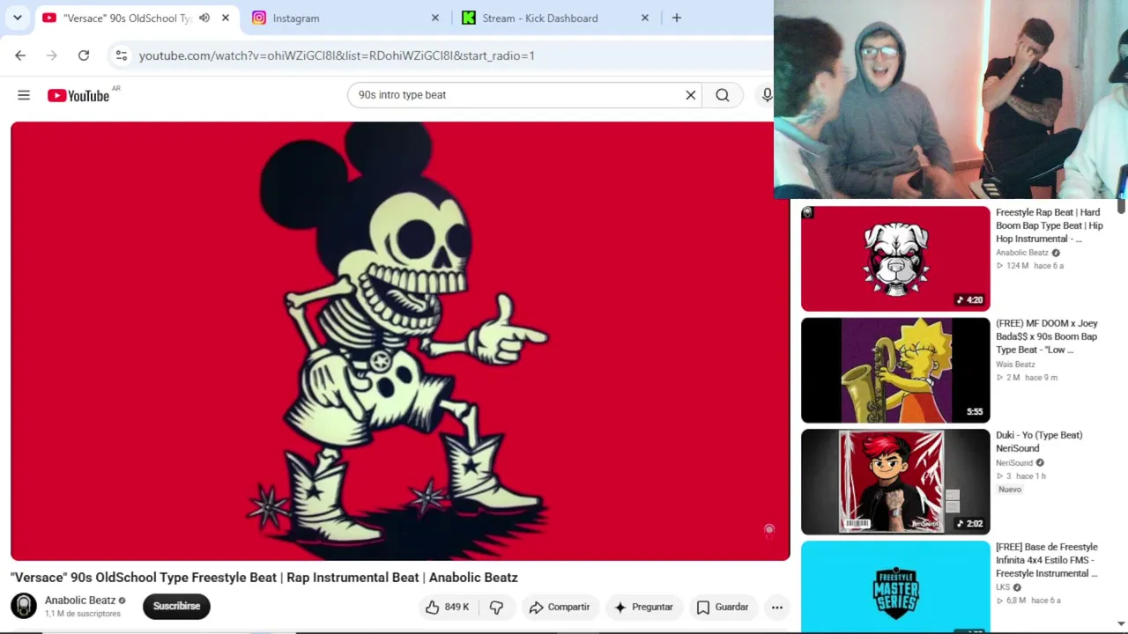
Task: Open more actions menu beside Guardar
Action: point(776,607)
